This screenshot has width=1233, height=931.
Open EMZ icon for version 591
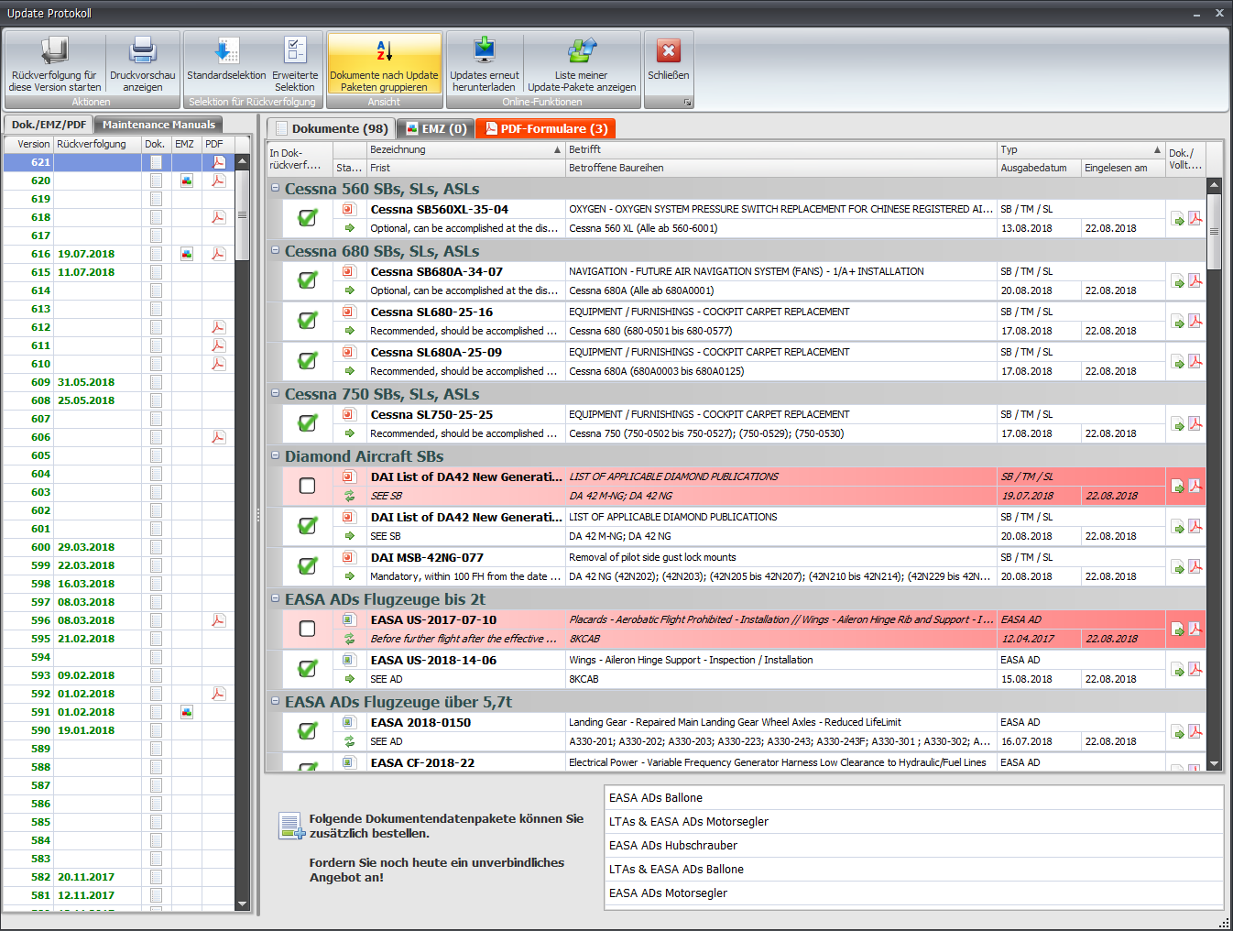click(187, 712)
